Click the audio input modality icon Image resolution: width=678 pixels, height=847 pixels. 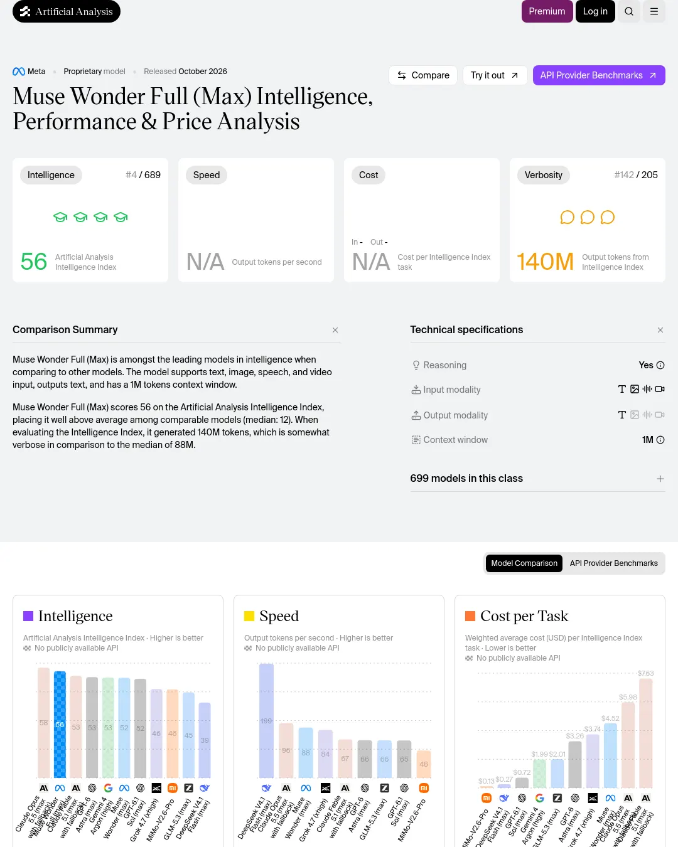pyautogui.click(x=647, y=389)
